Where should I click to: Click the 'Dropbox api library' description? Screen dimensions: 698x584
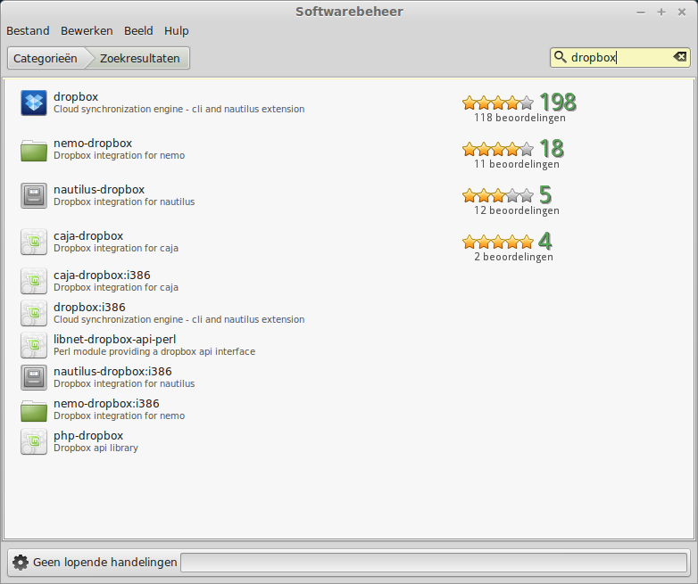click(x=96, y=448)
